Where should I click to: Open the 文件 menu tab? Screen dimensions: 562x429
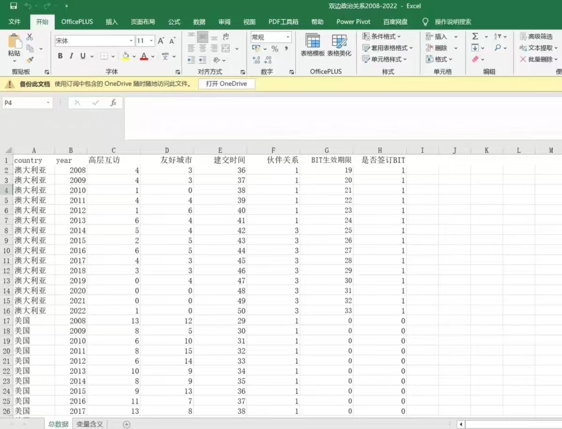[15, 22]
